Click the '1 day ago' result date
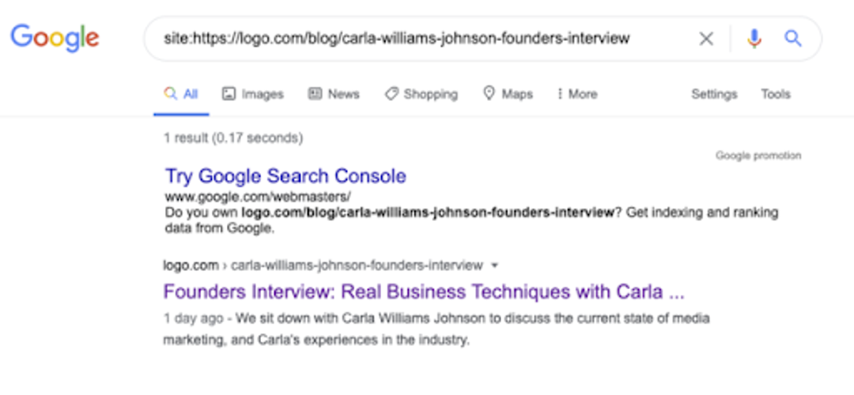The image size is (854, 395). [194, 318]
